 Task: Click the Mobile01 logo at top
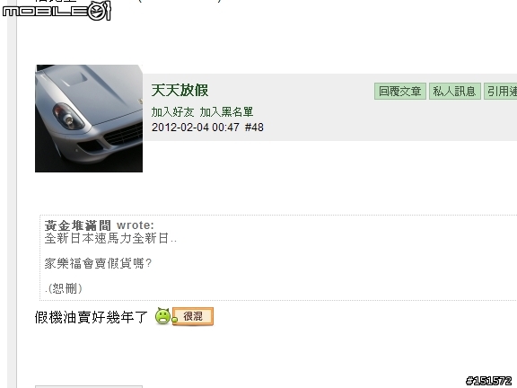57,11
